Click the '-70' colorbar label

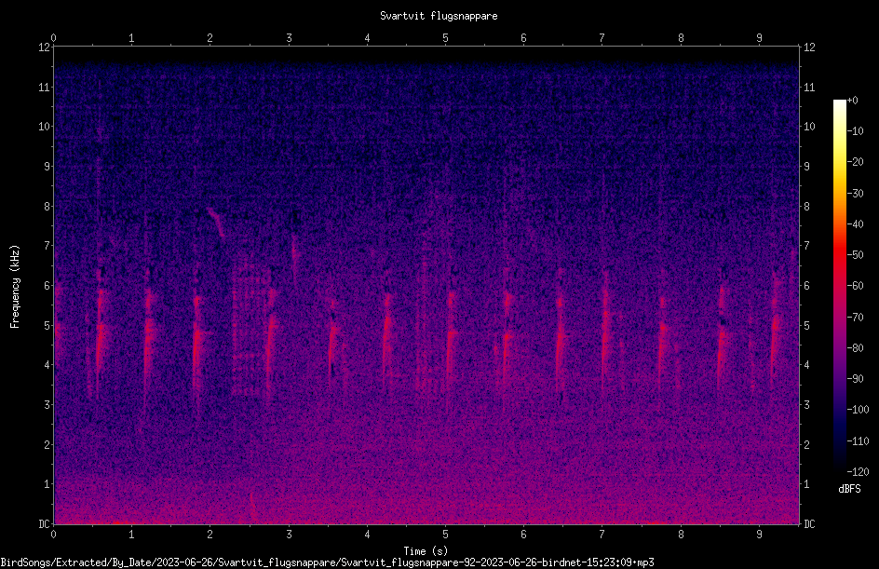[855, 318]
